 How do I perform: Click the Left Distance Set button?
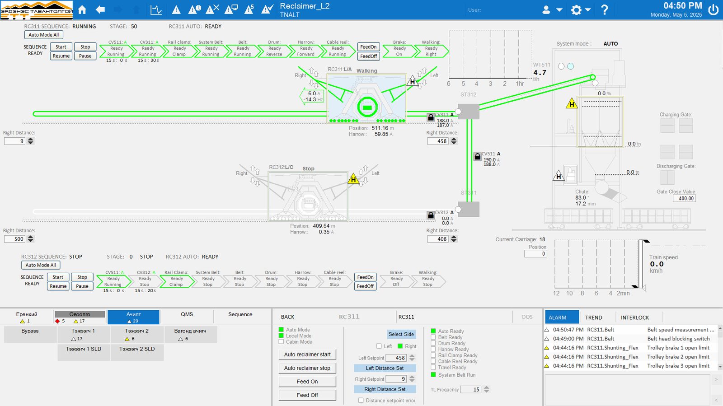click(x=385, y=368)
